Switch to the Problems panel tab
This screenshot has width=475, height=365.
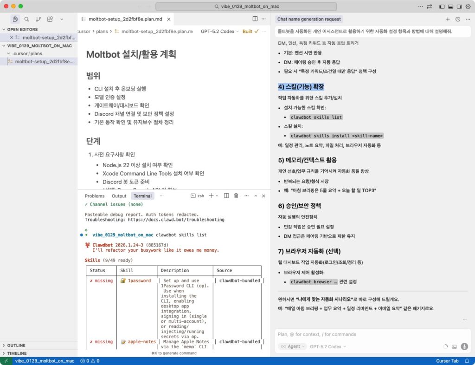[x=95, y=196]
